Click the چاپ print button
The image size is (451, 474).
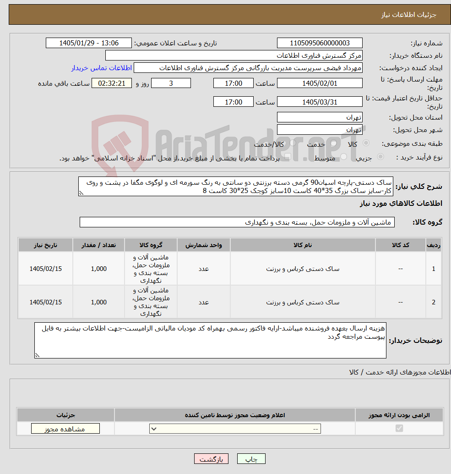(x=251, y=459)
